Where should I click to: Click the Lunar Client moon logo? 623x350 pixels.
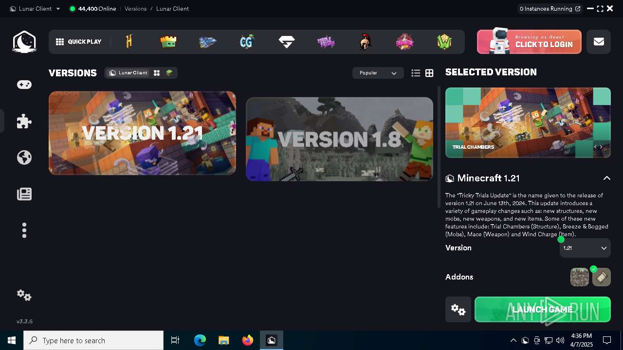pyautogui.click(x=24, y=42)
